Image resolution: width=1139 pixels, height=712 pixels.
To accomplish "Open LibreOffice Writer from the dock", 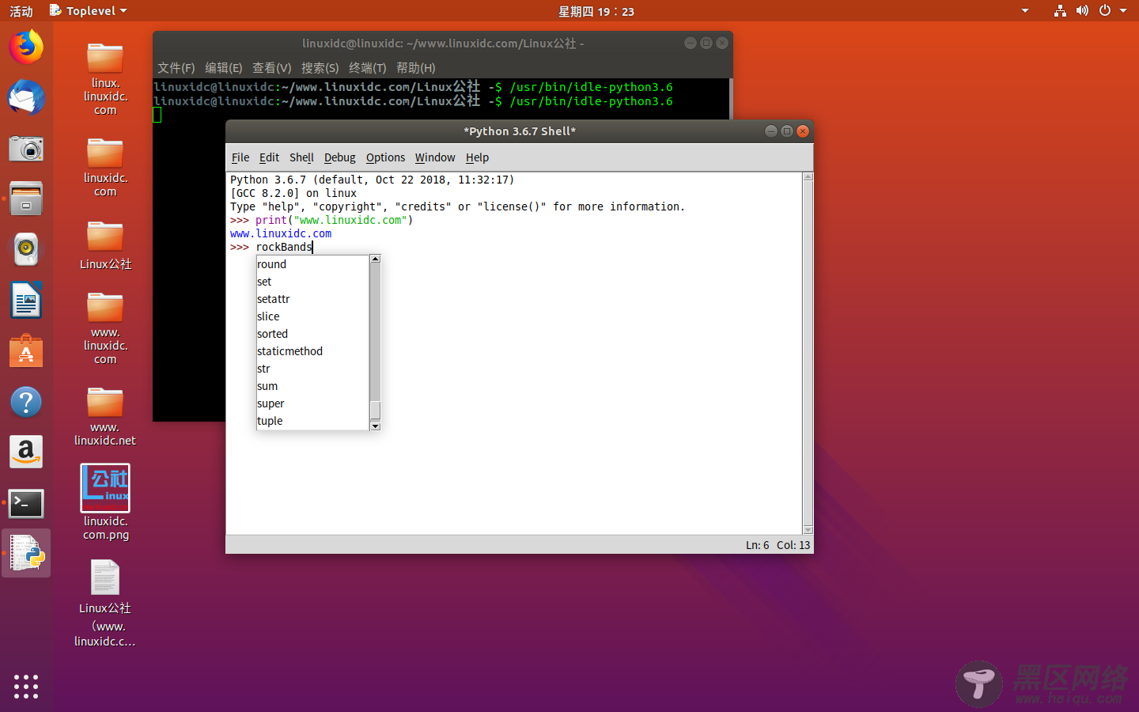I will click(x=26, y=301).
